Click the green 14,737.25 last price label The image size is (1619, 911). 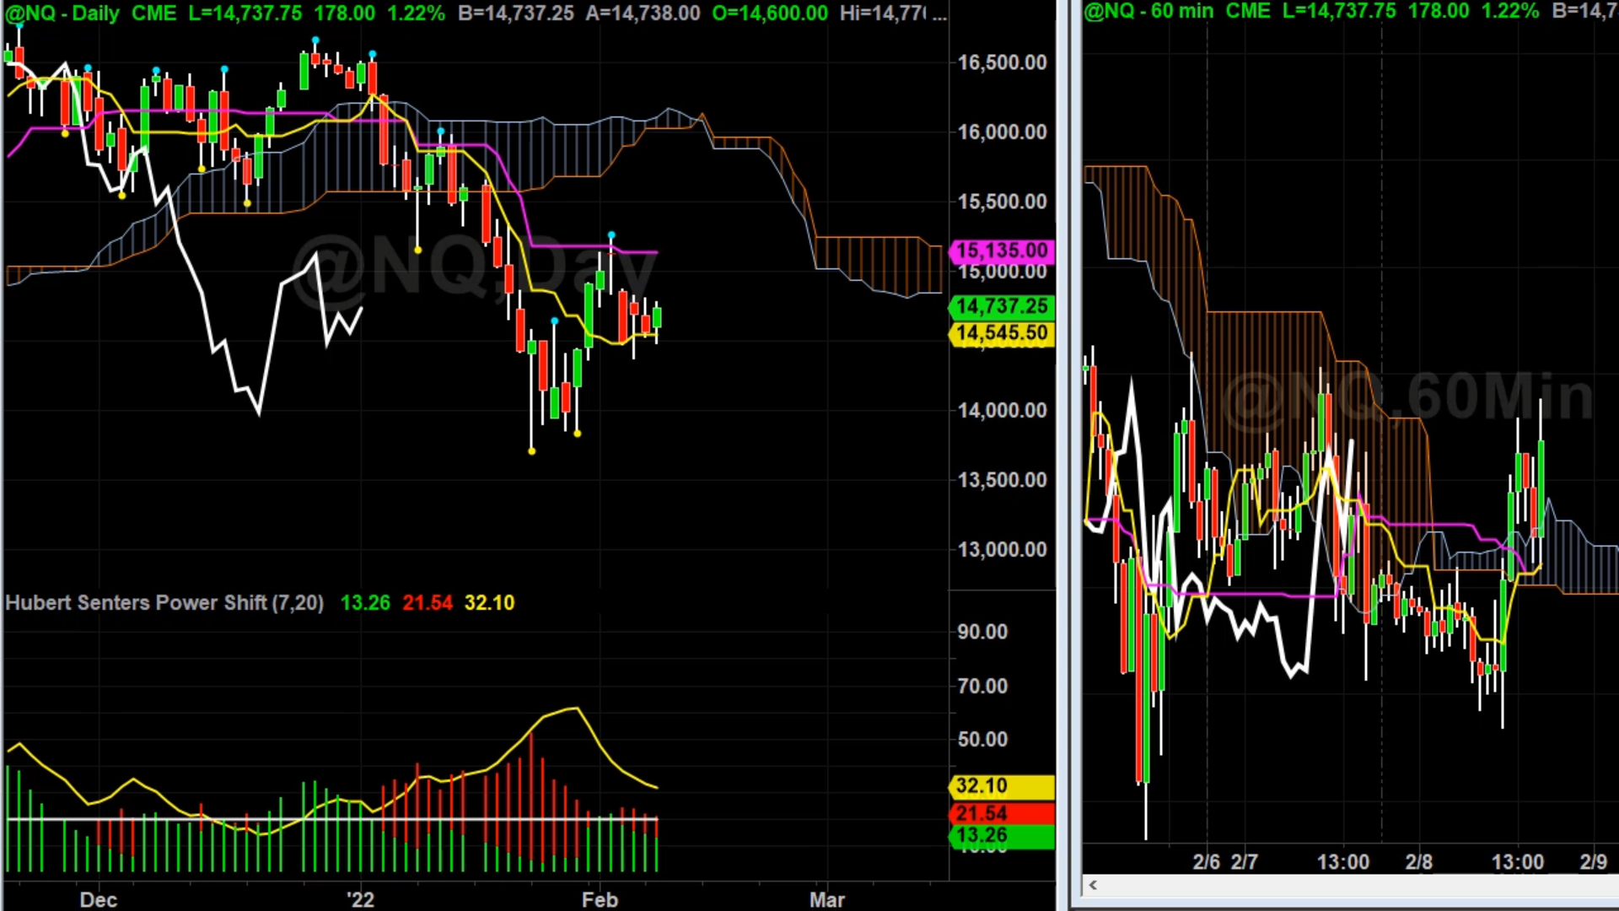pyautogui.click(x=1002, y=306)
